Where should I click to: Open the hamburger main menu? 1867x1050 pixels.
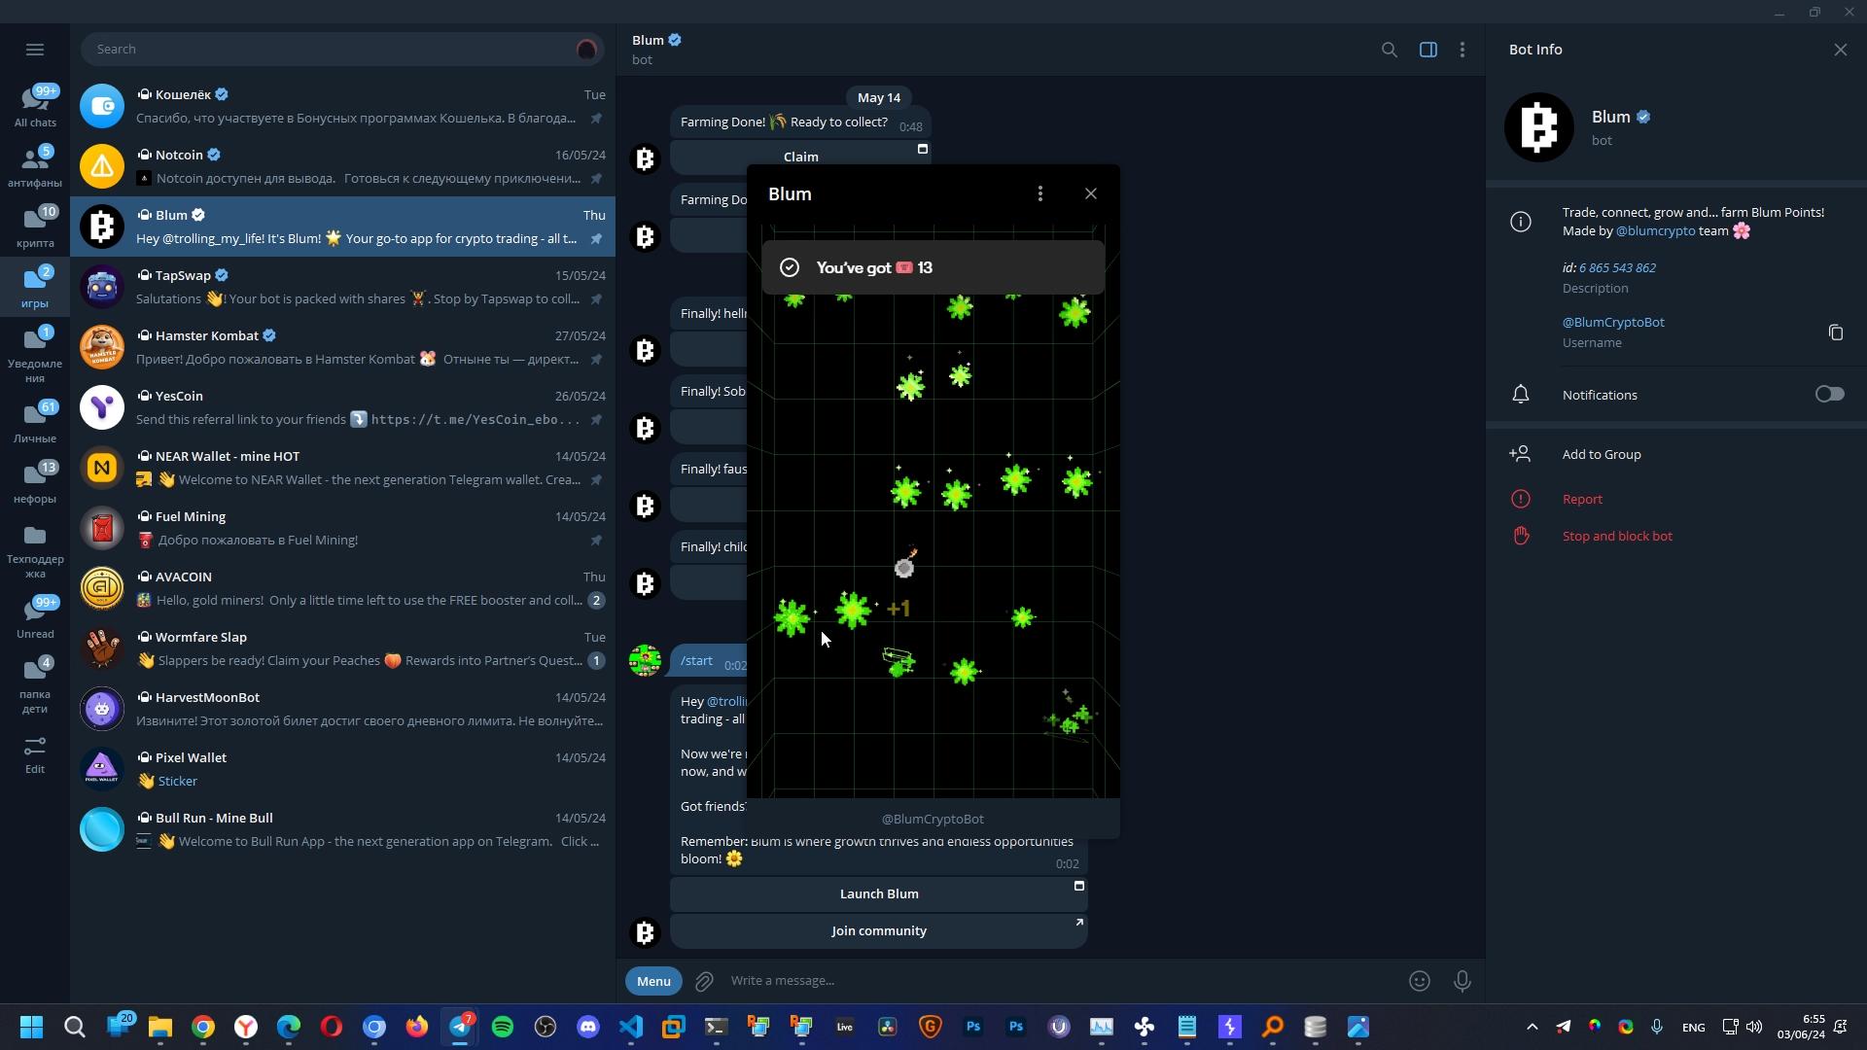(x=35, y=50)
